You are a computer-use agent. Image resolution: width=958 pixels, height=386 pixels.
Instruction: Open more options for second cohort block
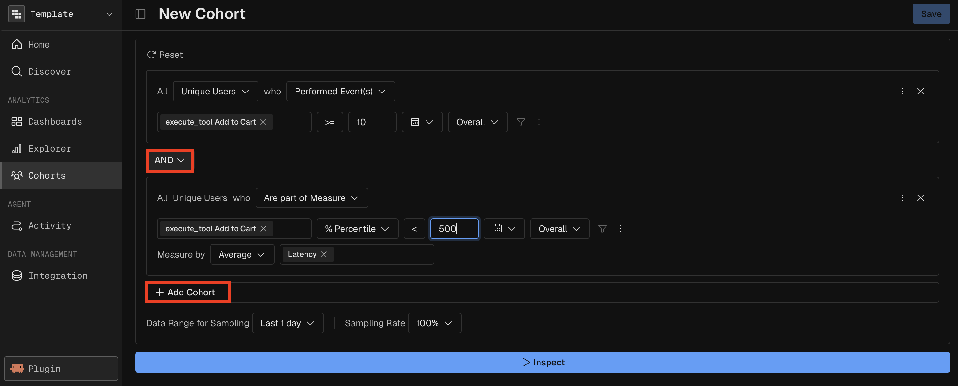(x=902, y=198)
